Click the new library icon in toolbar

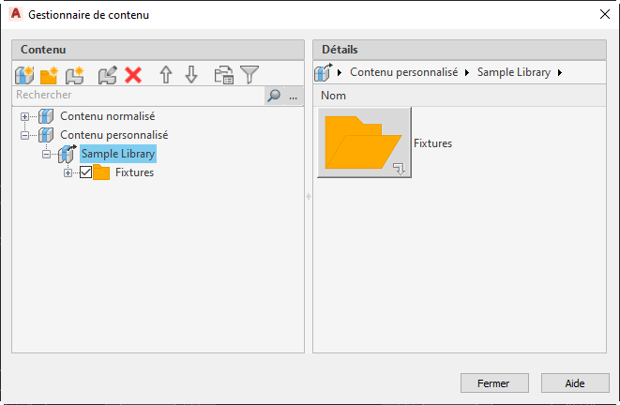tap(24, 75)
